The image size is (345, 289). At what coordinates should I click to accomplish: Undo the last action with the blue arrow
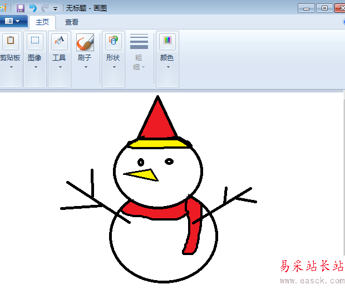33,8
